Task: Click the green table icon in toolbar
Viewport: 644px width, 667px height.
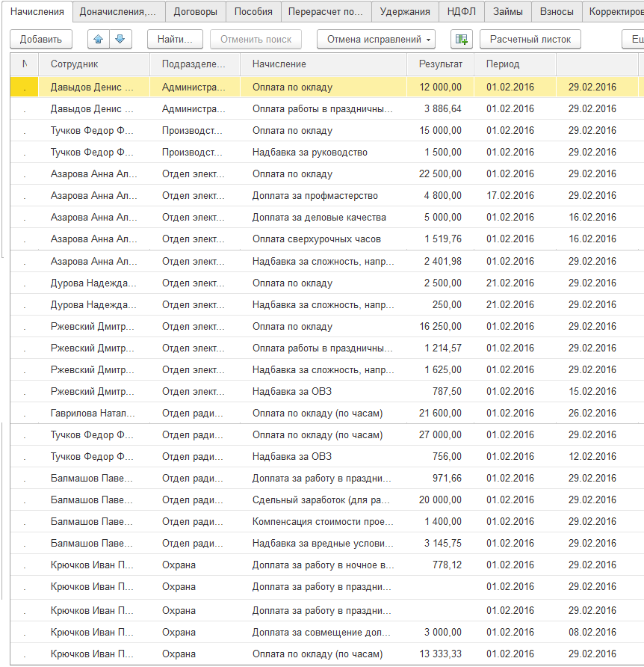Action: [x=462, y=39]
